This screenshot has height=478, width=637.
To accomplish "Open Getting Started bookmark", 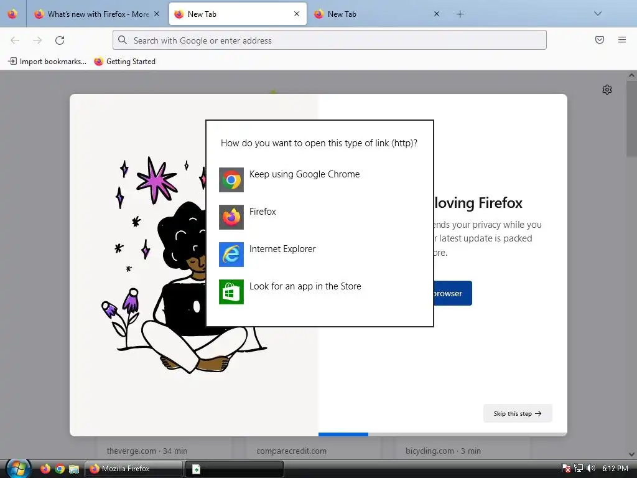I will coord(124,62).
